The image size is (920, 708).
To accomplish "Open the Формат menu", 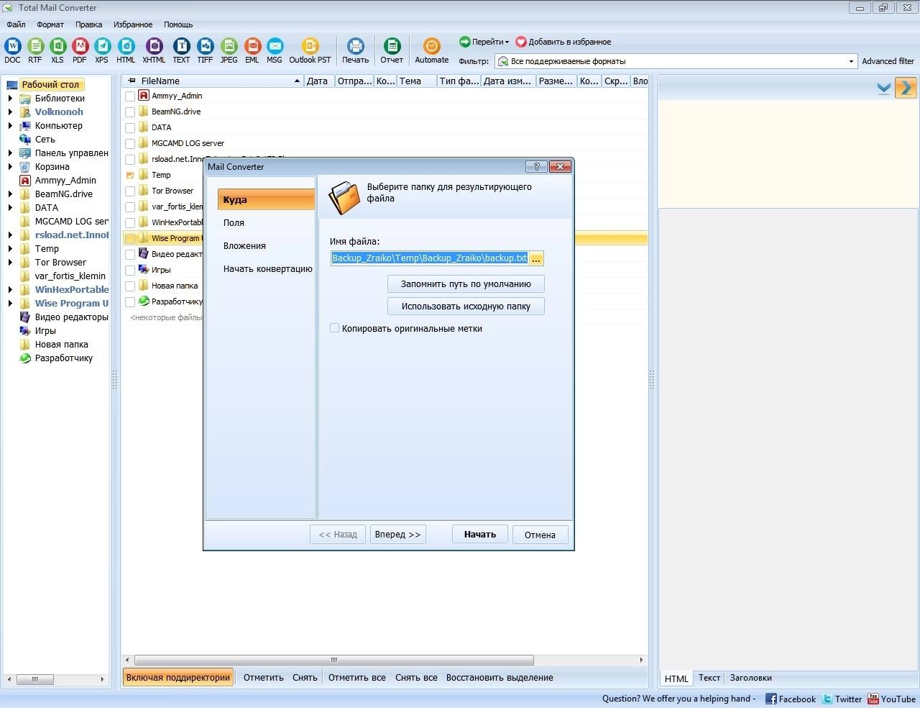I will point(50,24).
